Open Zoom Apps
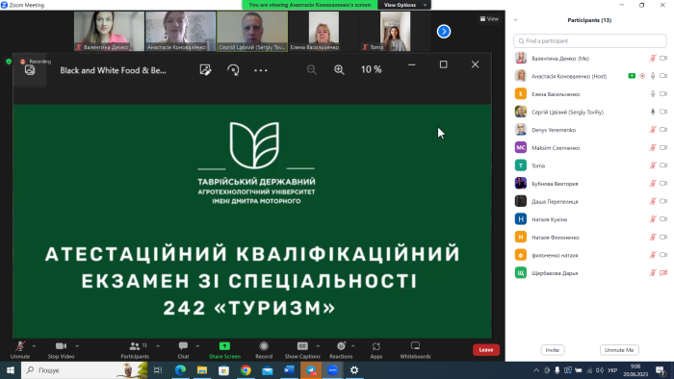Screen dimensions: 674x379 tap(376, 350)
